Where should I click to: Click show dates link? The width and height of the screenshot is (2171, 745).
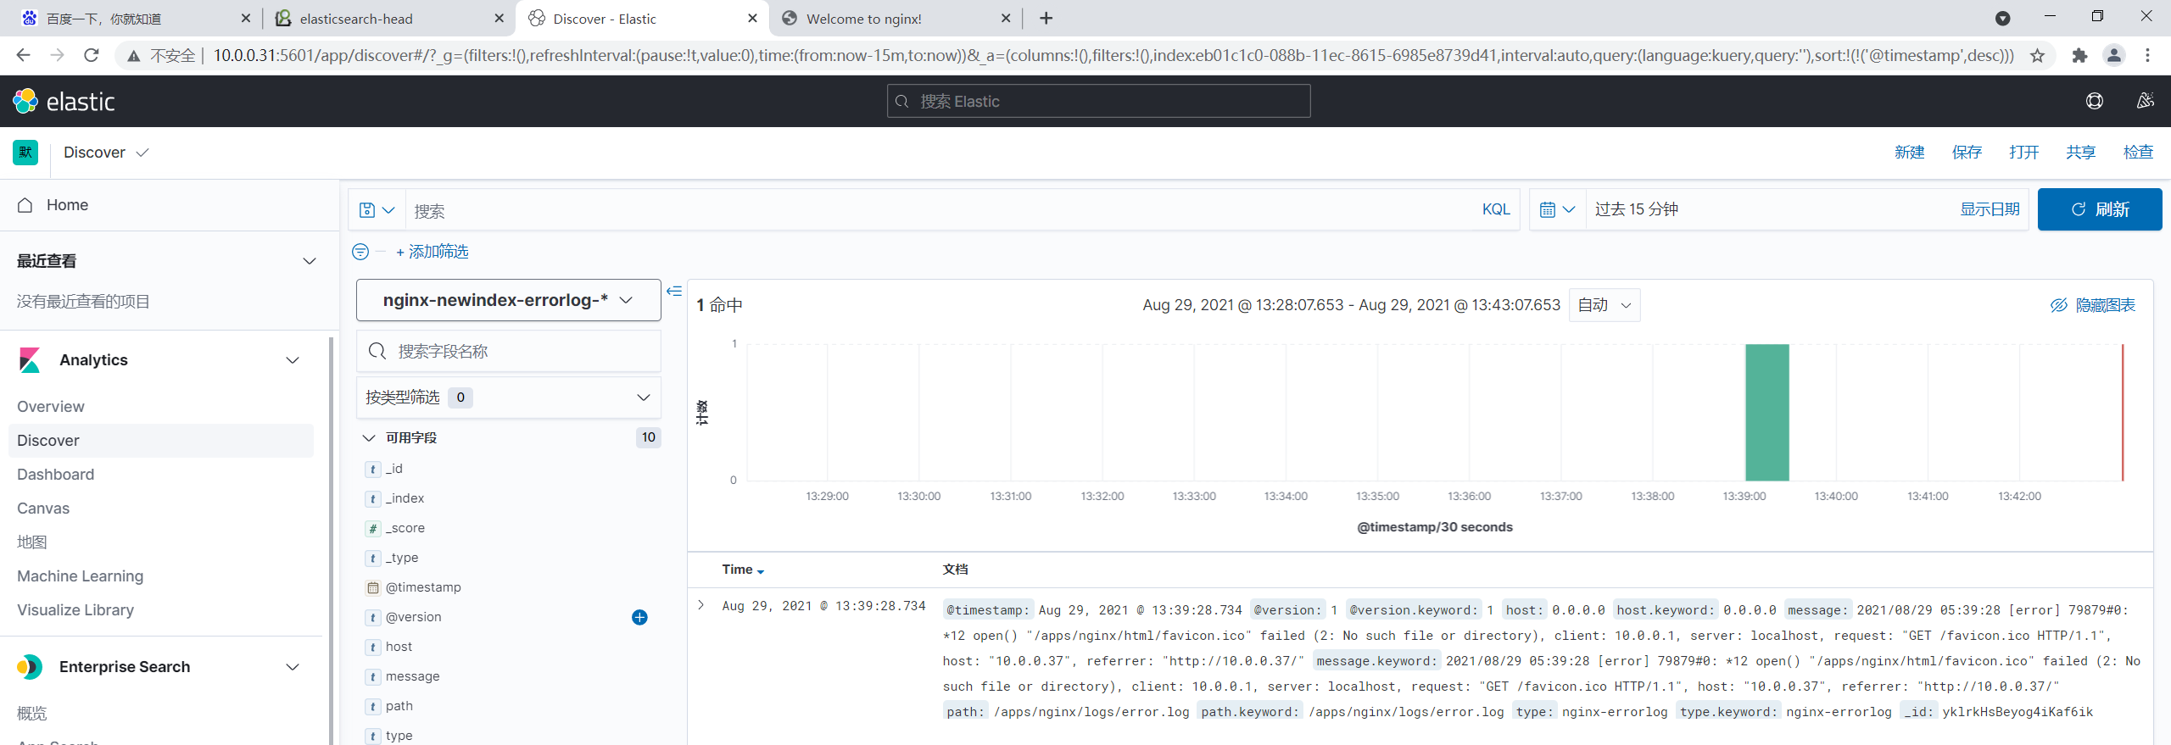click(1990, 209)
